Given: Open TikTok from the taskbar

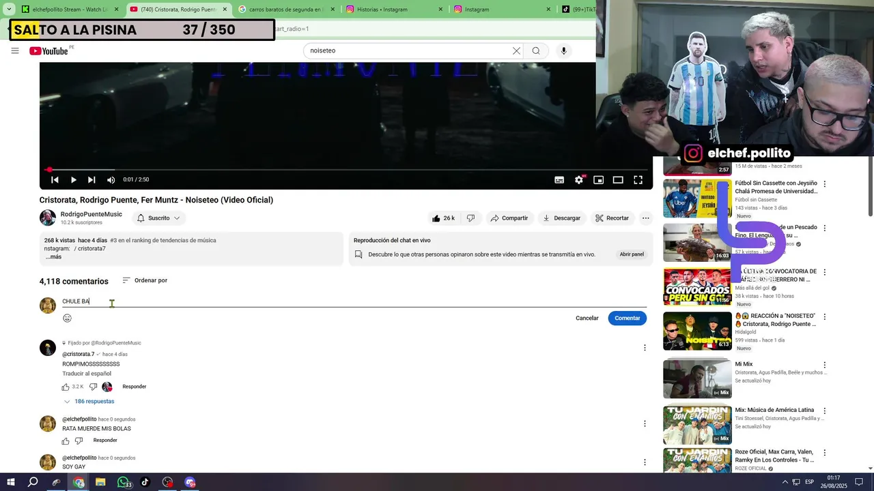Looking at the screenshot, I should pos(145,482).
